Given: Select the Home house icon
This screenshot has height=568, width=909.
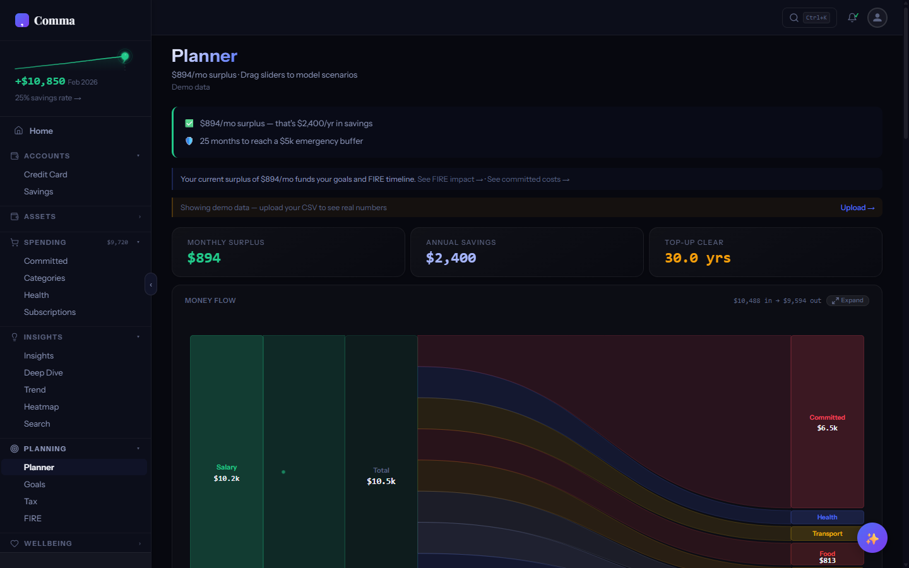Looking at the screenshot, I should pyautogui.click(x=19, y=130).
